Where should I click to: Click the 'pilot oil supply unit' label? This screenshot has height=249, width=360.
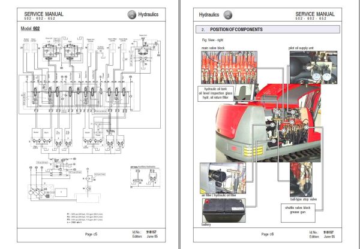[301, 48]
